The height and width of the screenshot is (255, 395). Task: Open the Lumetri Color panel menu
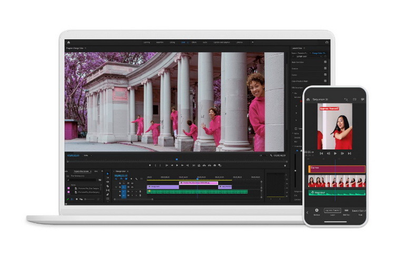(x=304, y=48)
